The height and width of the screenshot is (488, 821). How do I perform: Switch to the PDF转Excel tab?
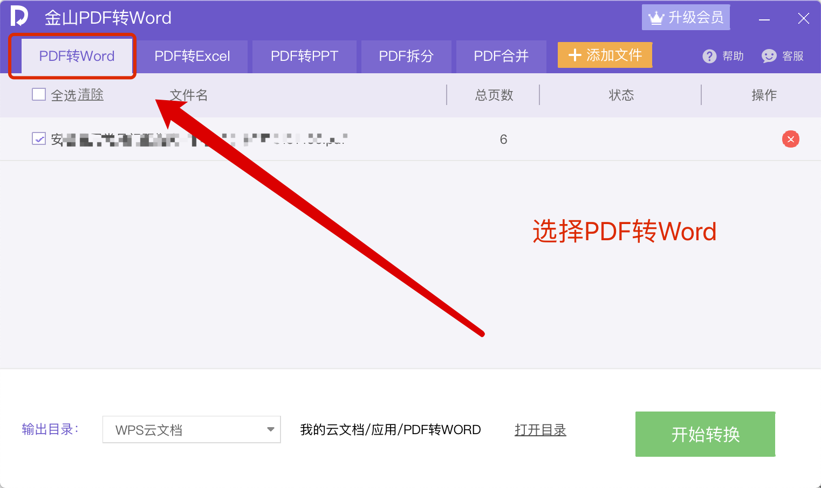[x=192, y=57]
